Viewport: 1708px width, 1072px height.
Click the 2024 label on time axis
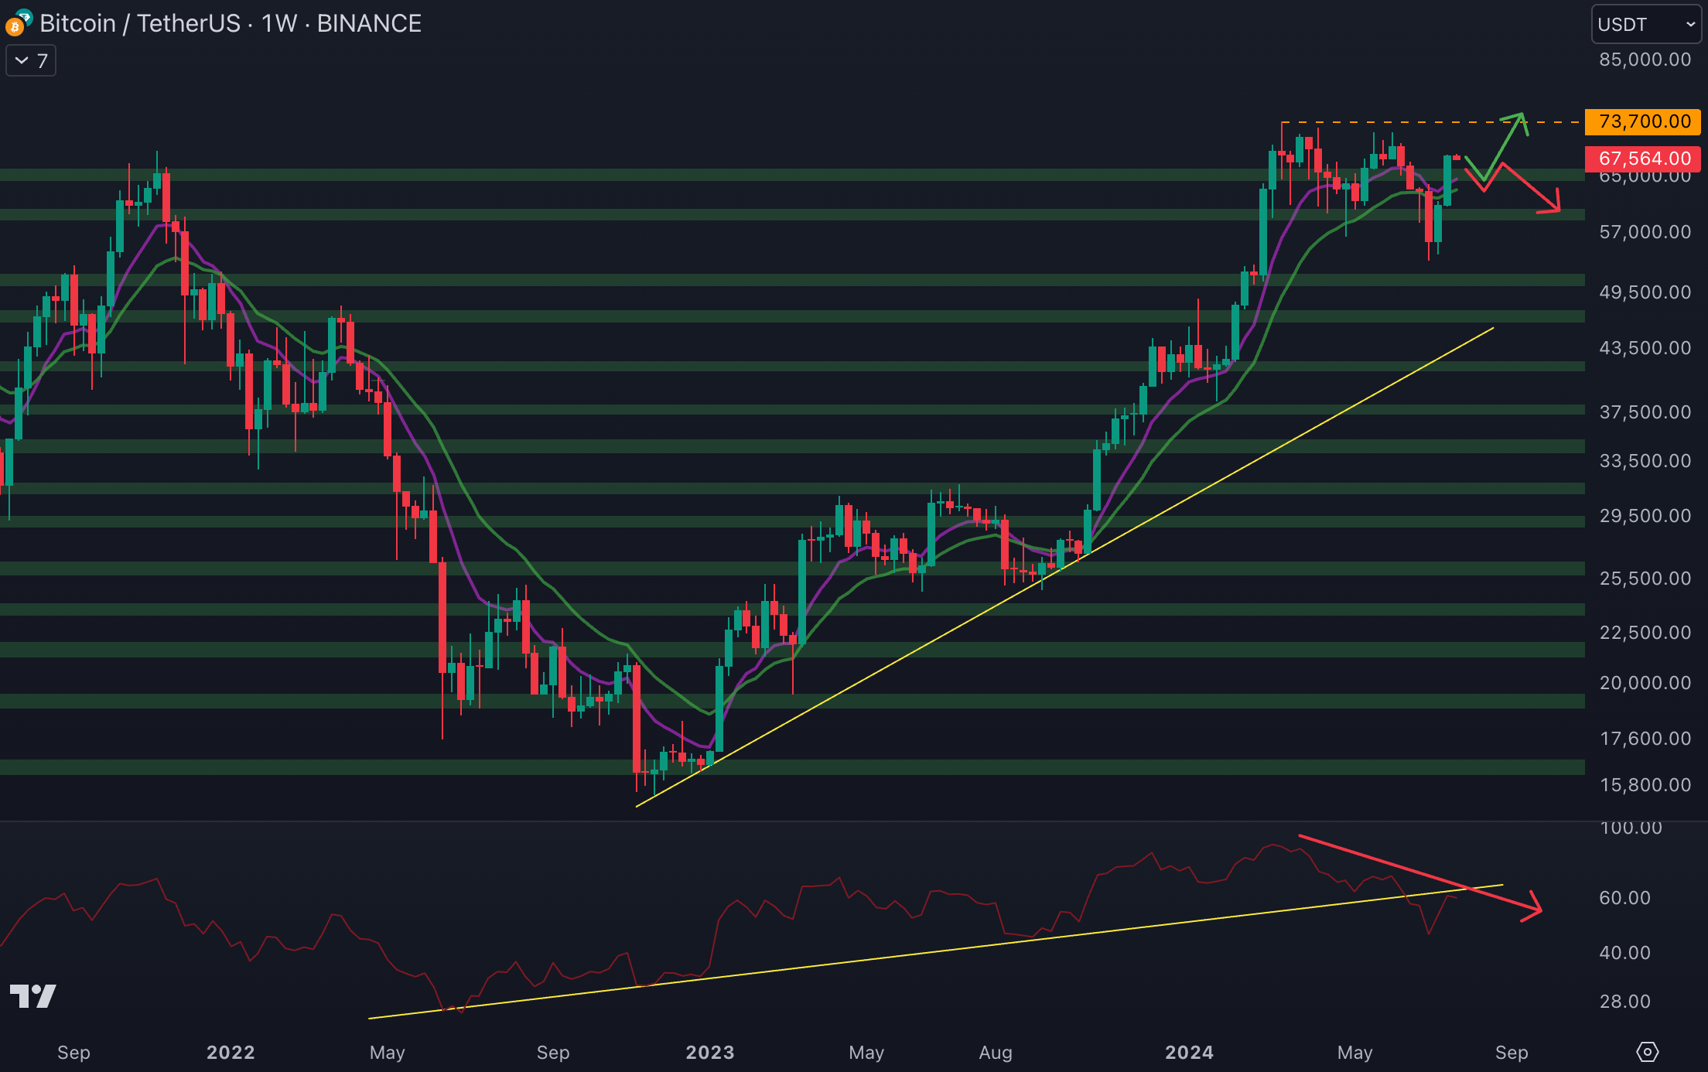(1189, 1052)
